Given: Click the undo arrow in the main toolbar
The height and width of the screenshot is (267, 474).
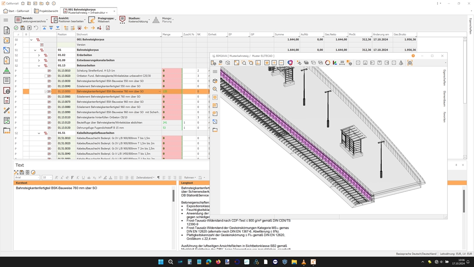Looking at the screenshot, I should click(36, 28).
